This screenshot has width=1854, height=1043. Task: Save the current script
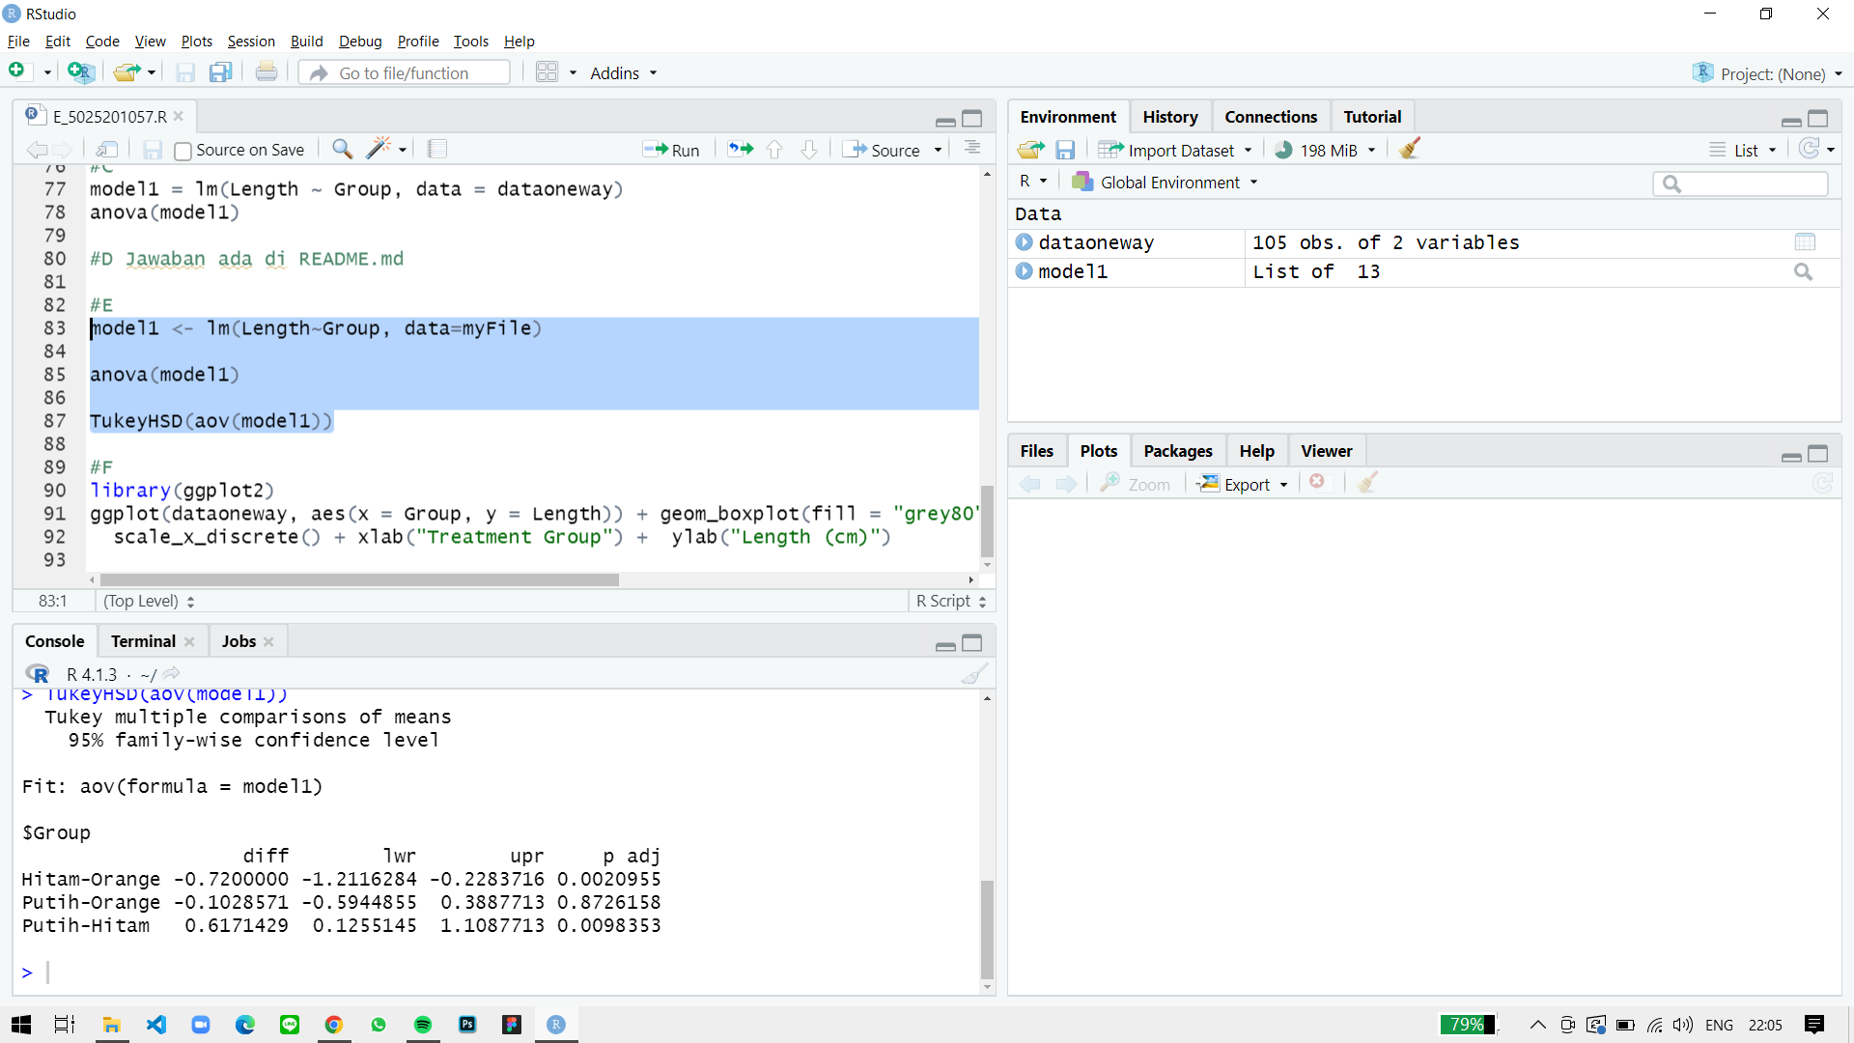tap(152, 149)
